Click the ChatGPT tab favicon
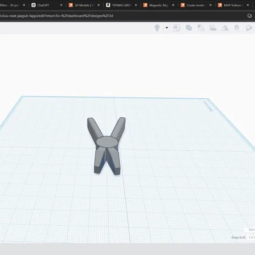This screenshot has height=255, width=255. (x=33, y=5)
